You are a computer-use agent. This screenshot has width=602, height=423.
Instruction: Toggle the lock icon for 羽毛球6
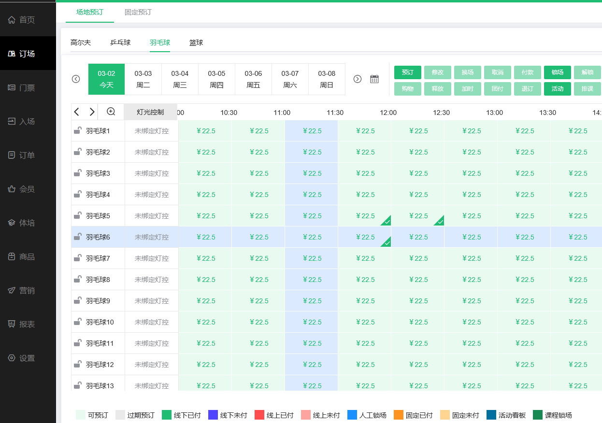(77, 237)
